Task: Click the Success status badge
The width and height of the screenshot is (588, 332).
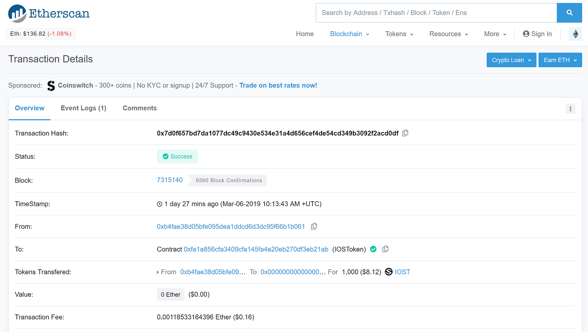Action: (x=178, y=156)
